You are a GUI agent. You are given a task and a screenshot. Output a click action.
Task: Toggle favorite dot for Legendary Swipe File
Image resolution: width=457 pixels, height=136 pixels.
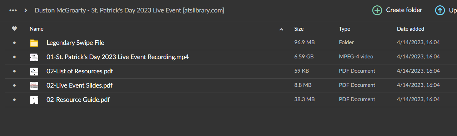[x=14, y=43]
